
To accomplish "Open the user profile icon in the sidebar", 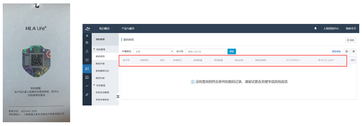I will 87,52.
